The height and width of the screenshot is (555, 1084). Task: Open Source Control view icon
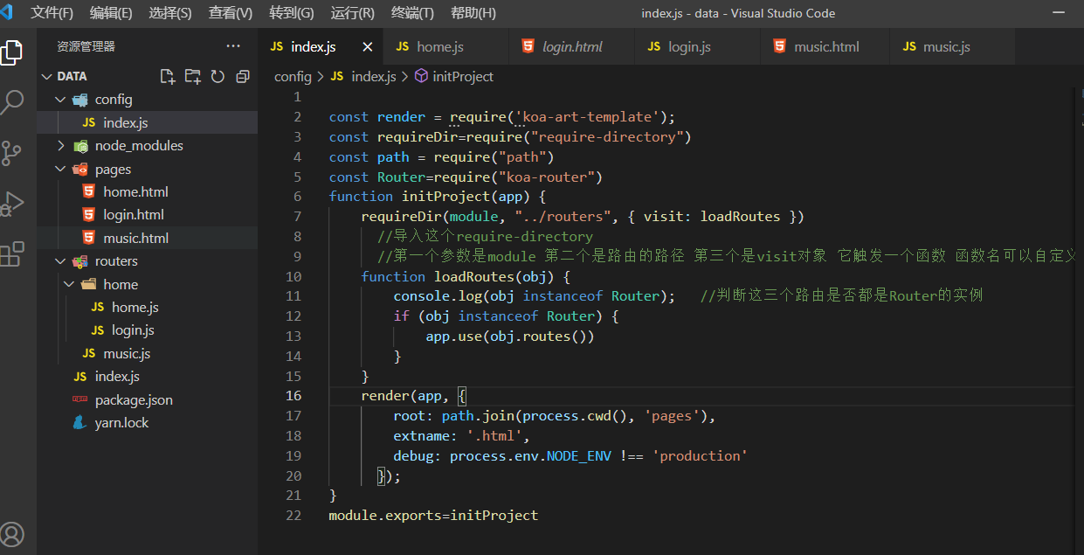point(11,153)
